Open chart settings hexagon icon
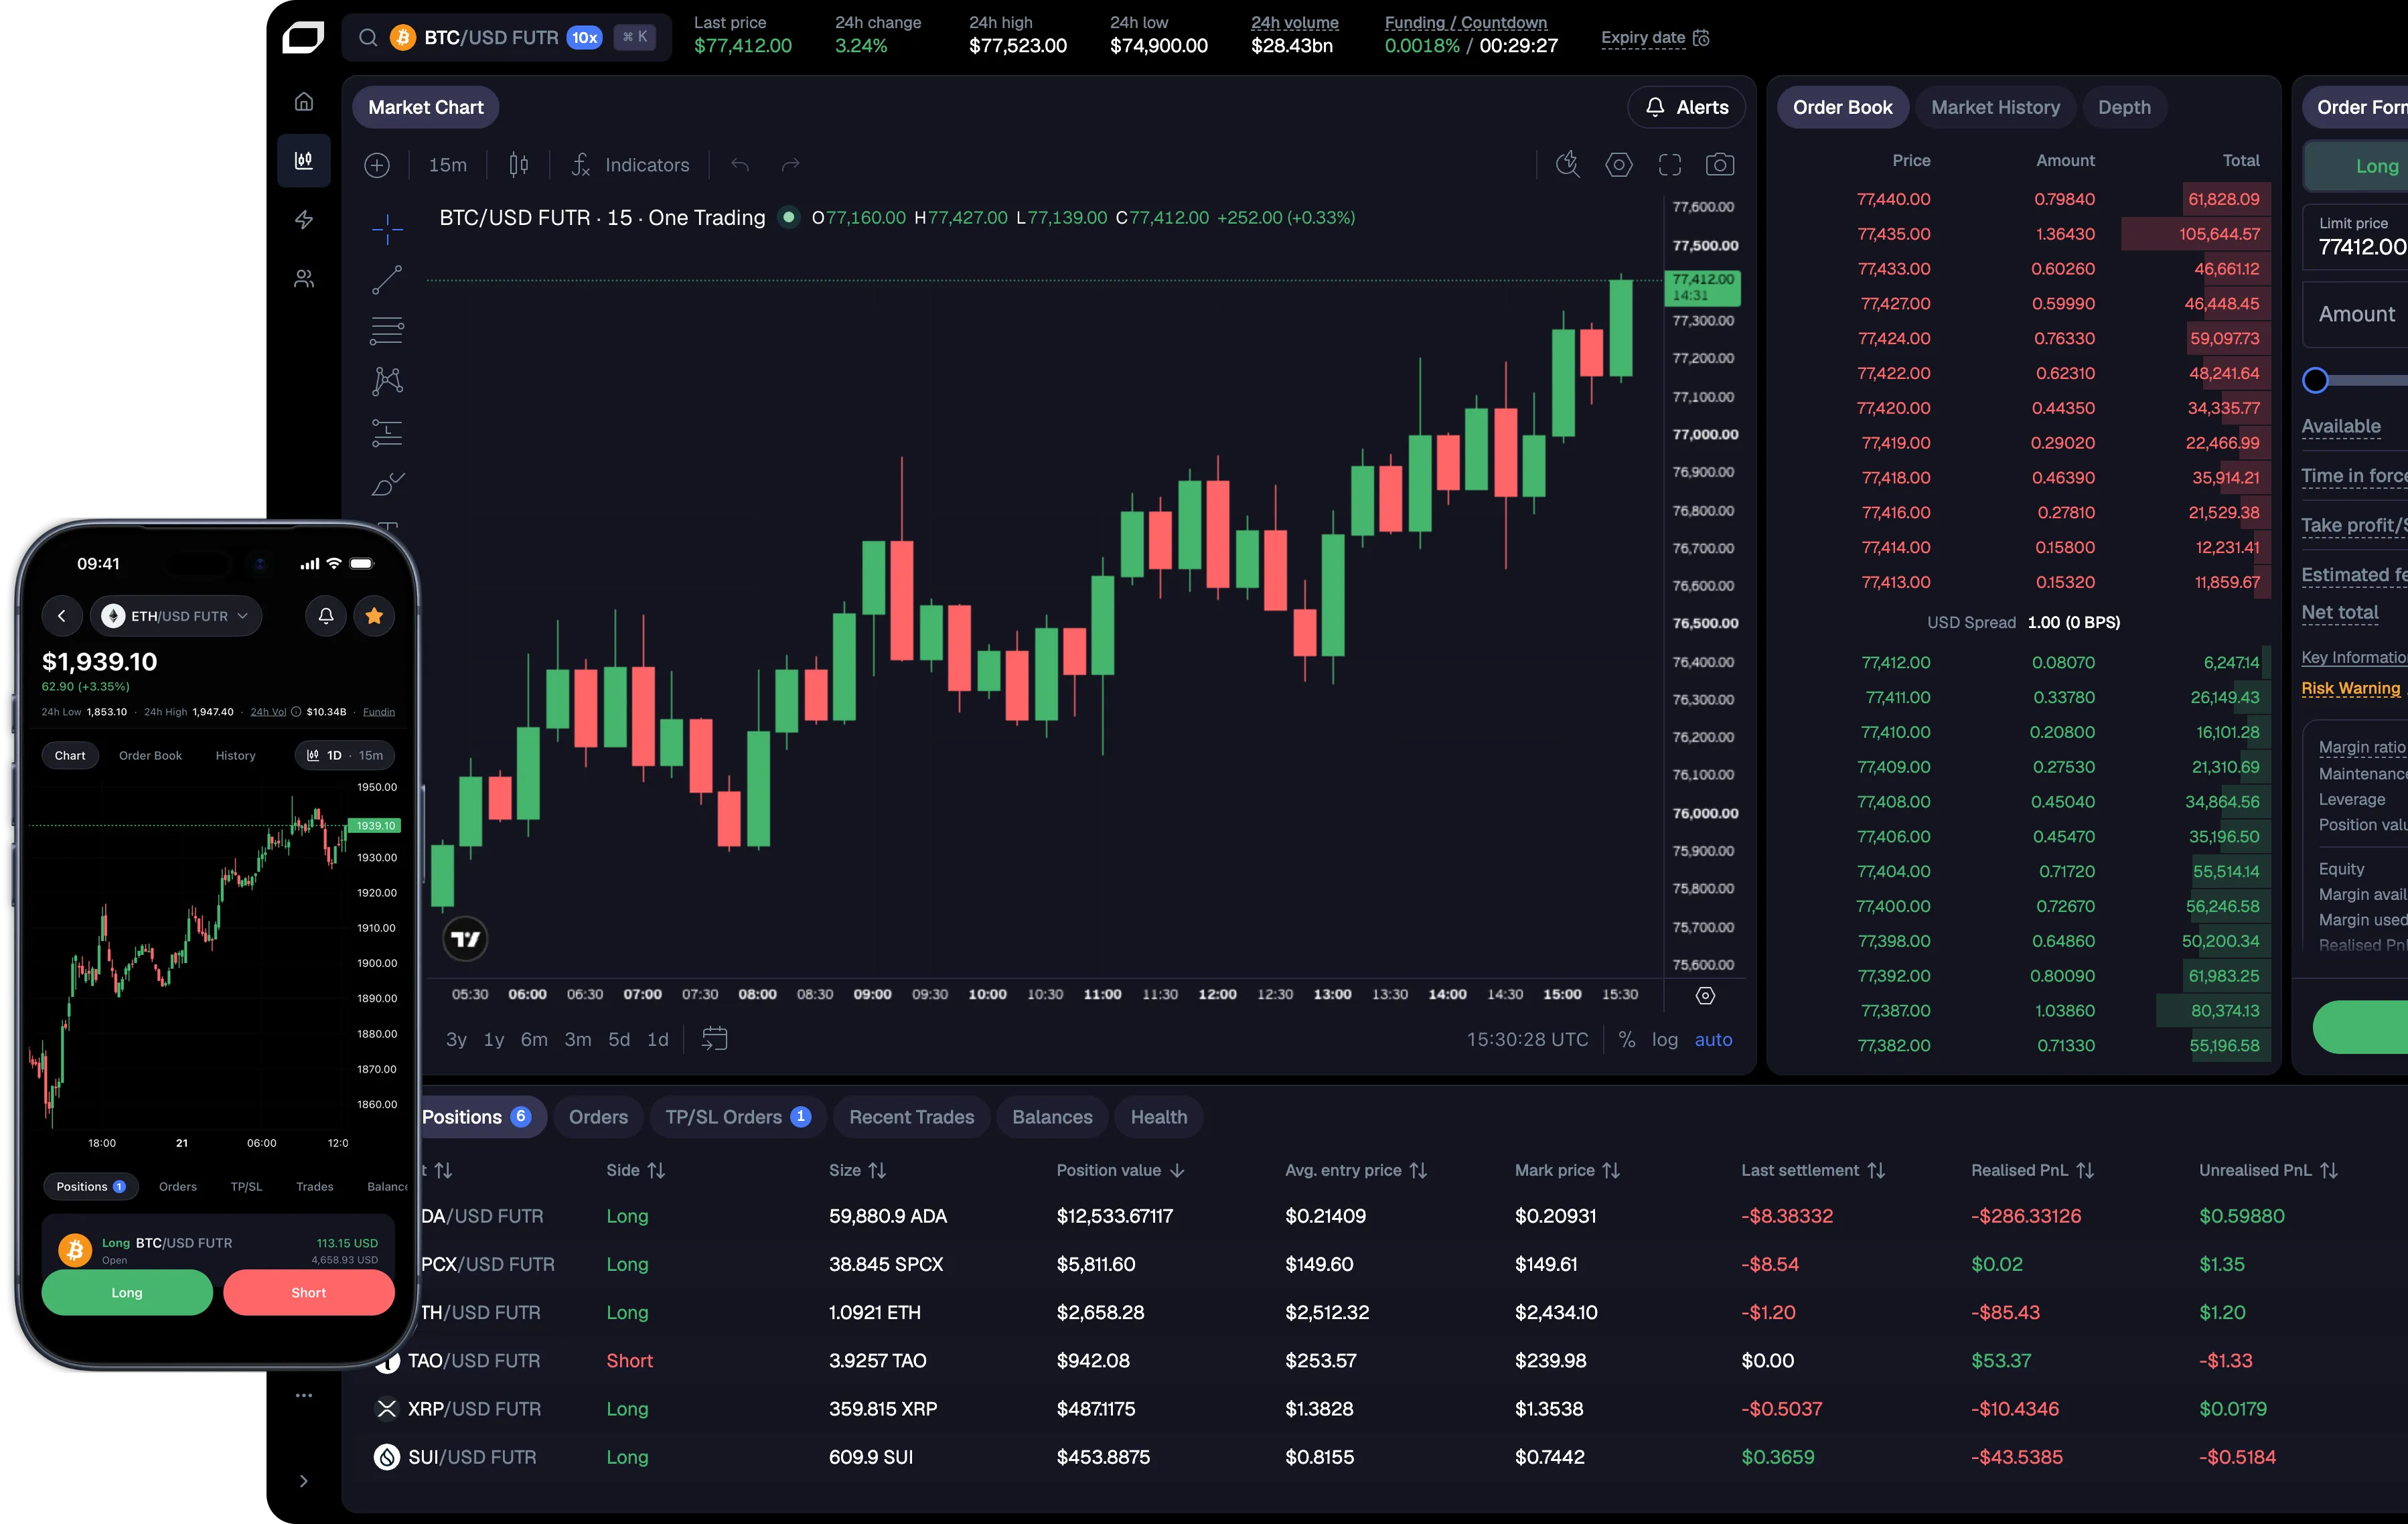Image resolution: width=2408 pixels, height=1524 pixels. pos(1619,164)
